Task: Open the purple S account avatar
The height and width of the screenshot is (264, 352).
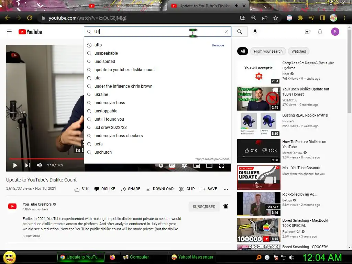Action: pyautogui.click(x=335, y=32)
